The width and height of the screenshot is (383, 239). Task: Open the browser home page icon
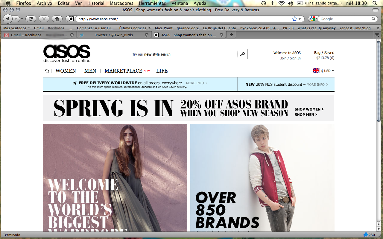[x=57, y=19]
